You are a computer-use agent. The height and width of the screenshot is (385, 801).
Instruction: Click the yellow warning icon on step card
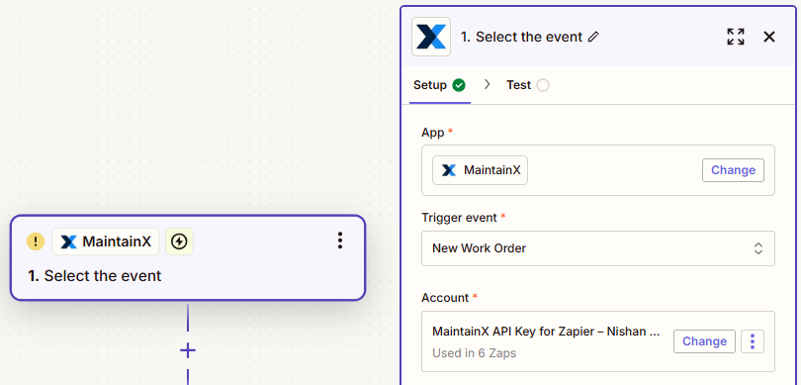36,241
